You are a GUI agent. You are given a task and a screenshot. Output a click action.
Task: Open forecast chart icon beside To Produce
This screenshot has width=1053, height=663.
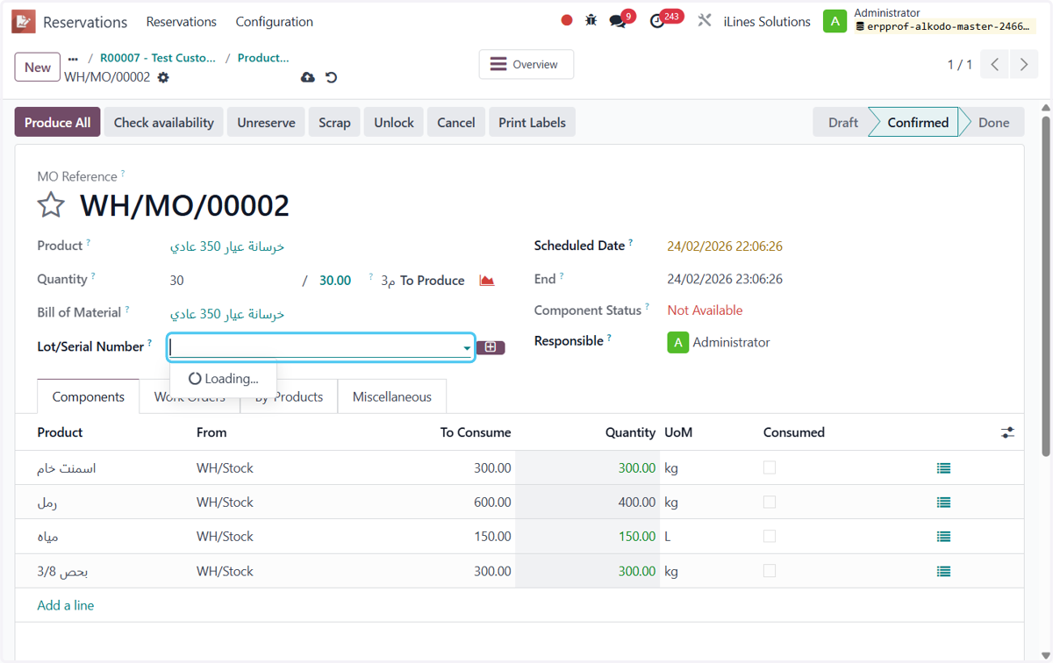[x=487, y=281]
